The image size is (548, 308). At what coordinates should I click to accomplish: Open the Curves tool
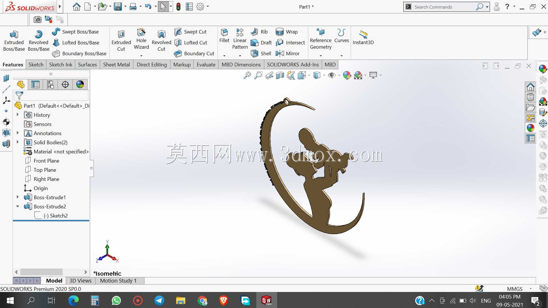[341, 36]
